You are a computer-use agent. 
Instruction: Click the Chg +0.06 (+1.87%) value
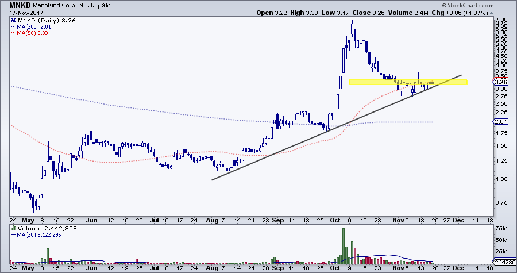(x=485, y=13)
